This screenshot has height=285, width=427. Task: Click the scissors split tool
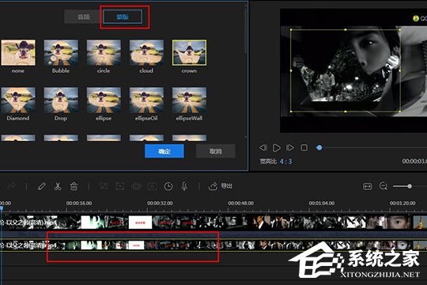click(58, 187)
